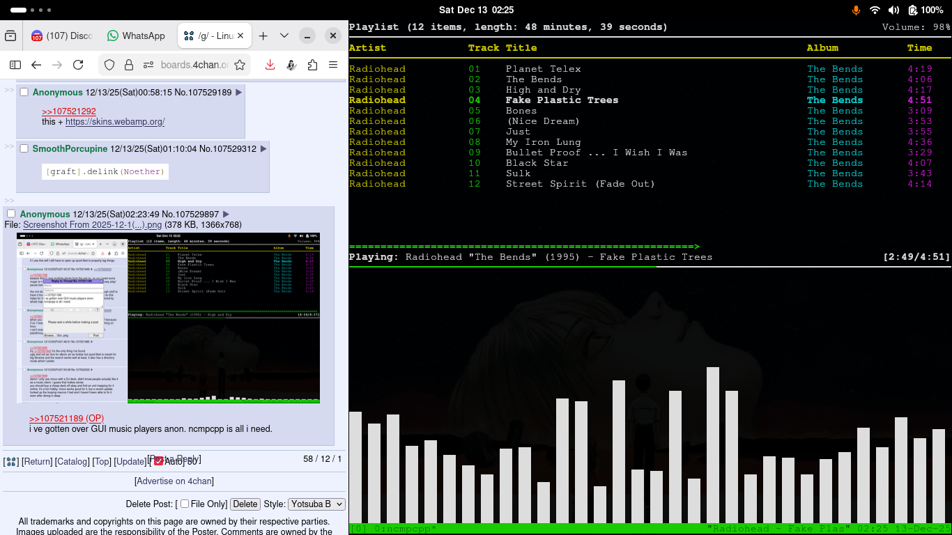This screenshot has width=952, height=535.
Task: Switch to the WhatsApp tab
Action: 136,36
